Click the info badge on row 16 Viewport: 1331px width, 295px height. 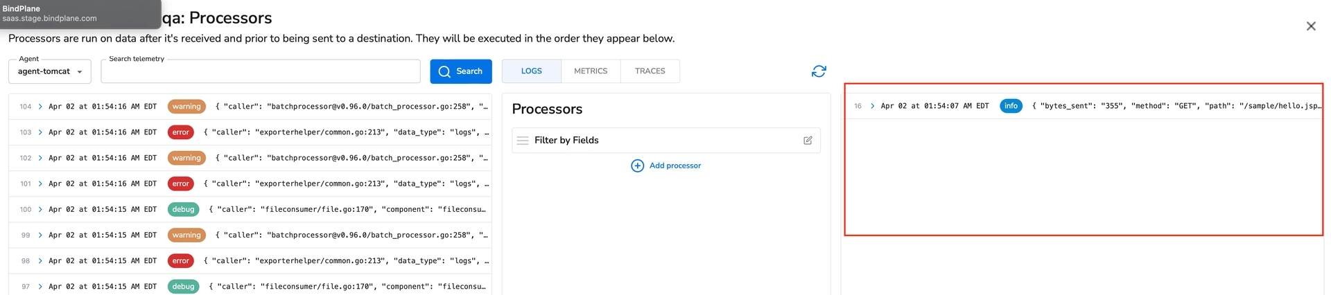pyautogui.click(x=1011, y=106)
